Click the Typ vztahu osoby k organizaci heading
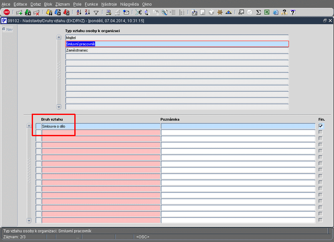334x242 pixels. click(x=92, y=31)
